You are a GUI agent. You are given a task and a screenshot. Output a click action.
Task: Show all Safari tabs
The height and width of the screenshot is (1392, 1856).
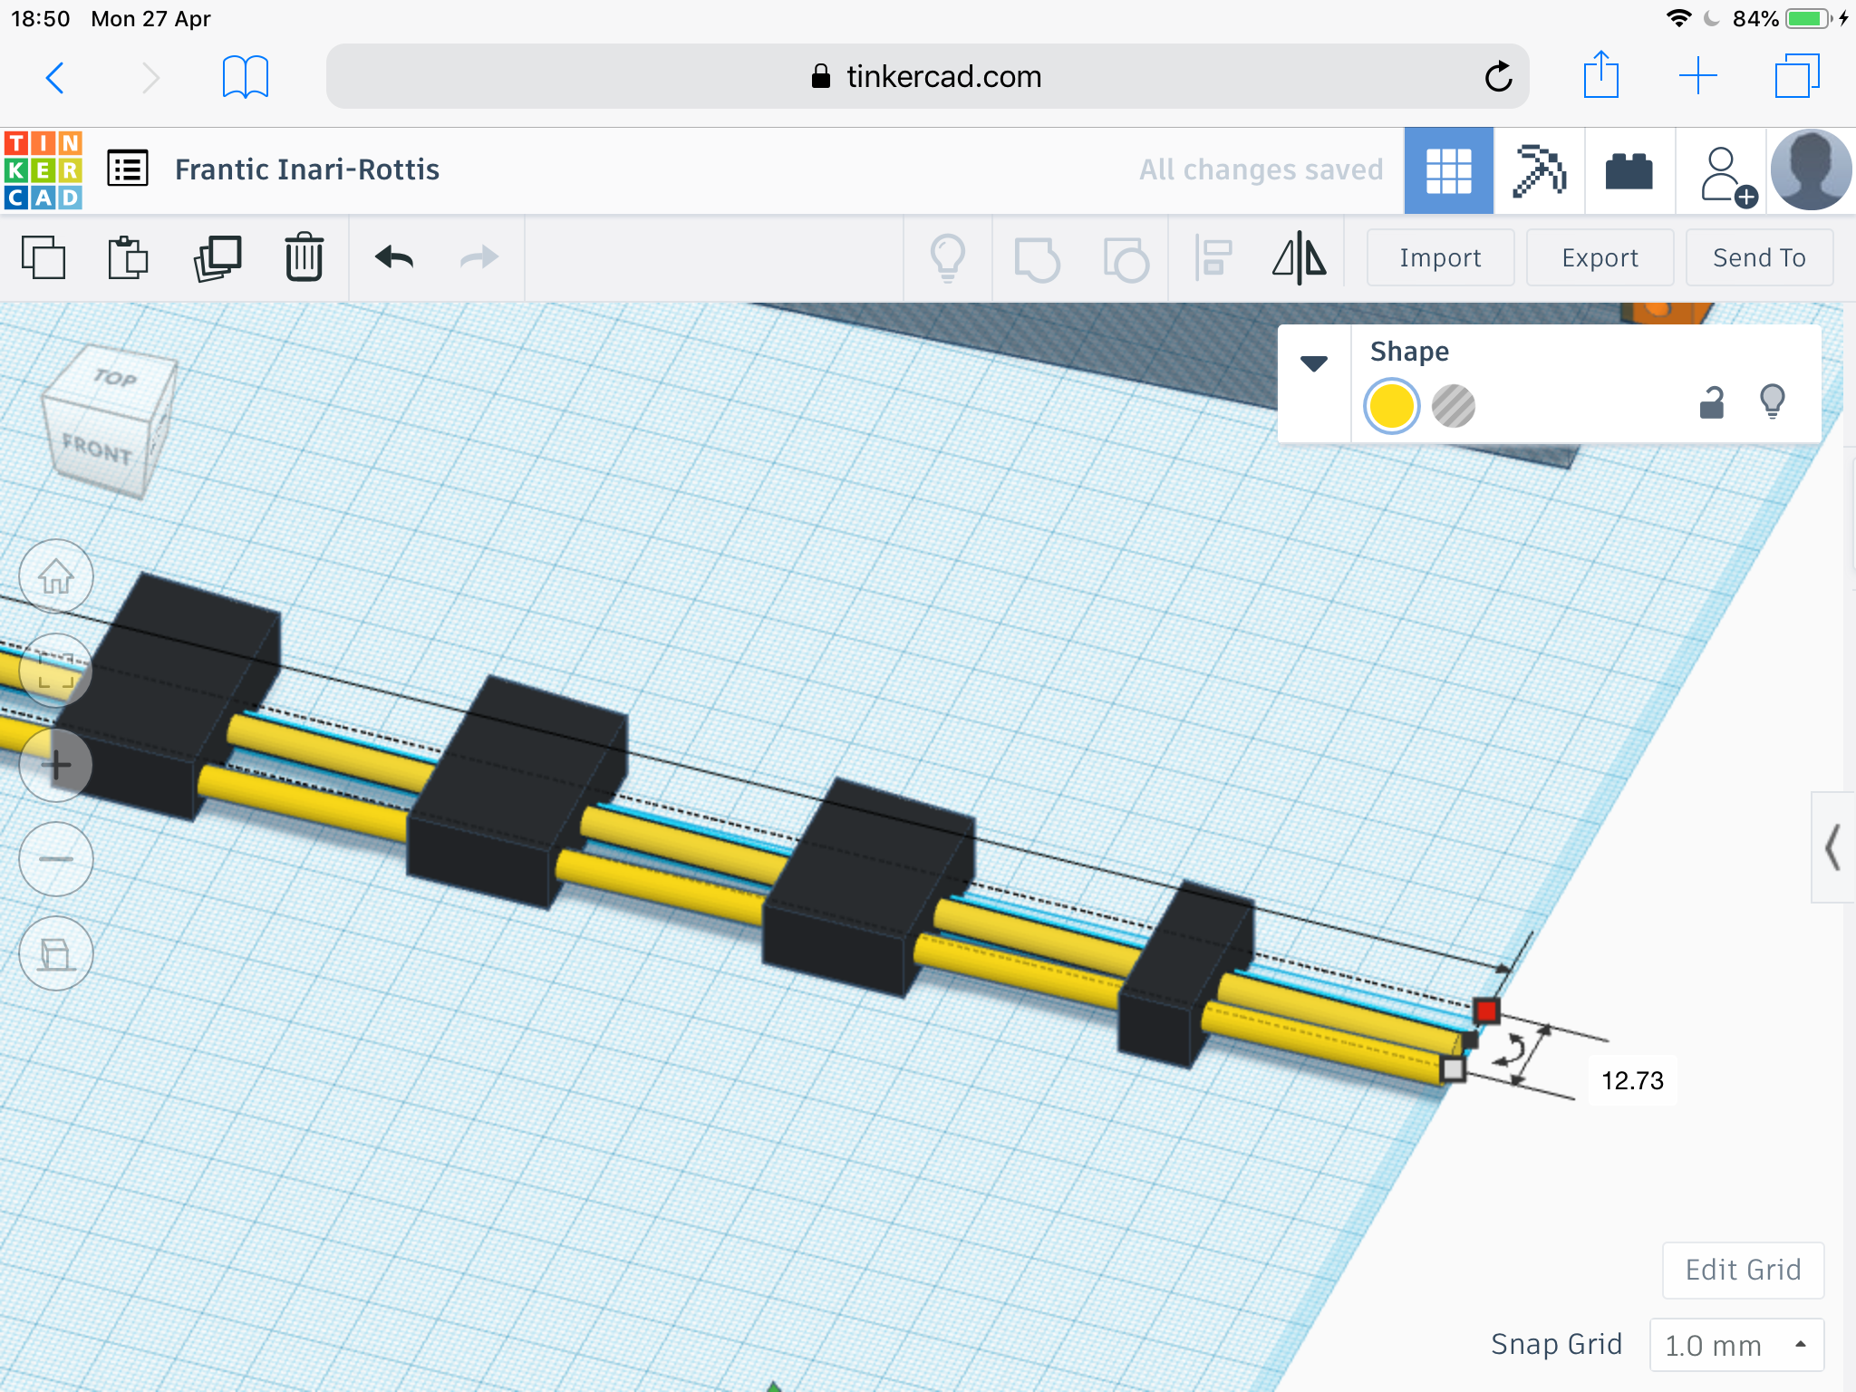pyautogui.click(x=1797, y=76)
